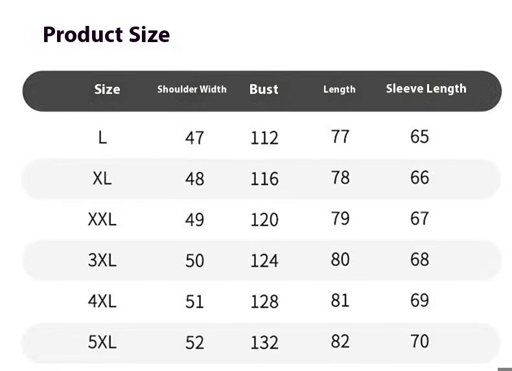512x371 pixels.
Task: Click the Product Size heading
Action: click(106, 34)
